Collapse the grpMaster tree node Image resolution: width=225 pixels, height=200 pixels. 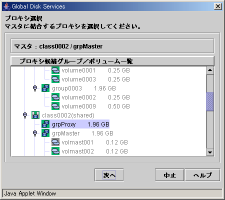pyautogui.click(x=35, y=133)
